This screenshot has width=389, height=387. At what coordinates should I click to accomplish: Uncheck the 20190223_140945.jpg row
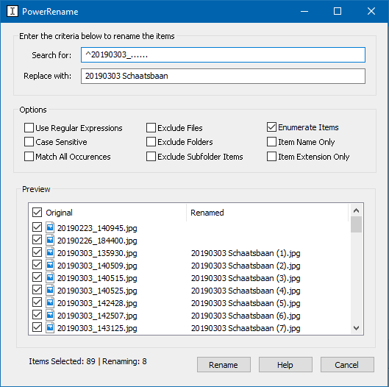click(37, 227)
